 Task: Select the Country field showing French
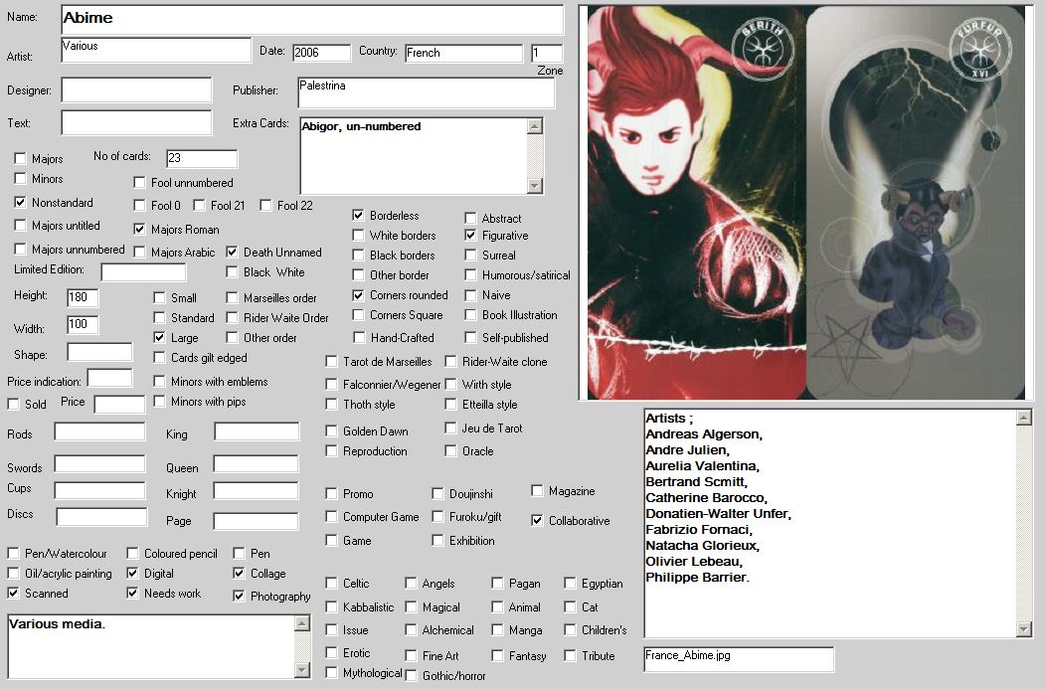[463, 53]
